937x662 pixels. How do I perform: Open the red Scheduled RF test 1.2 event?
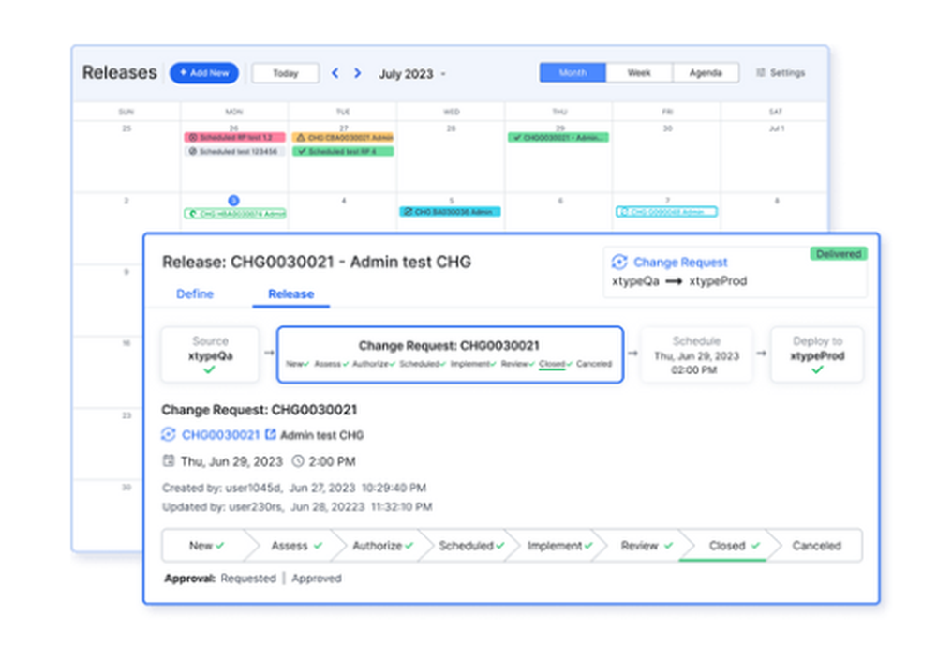(x=235, y=138)
